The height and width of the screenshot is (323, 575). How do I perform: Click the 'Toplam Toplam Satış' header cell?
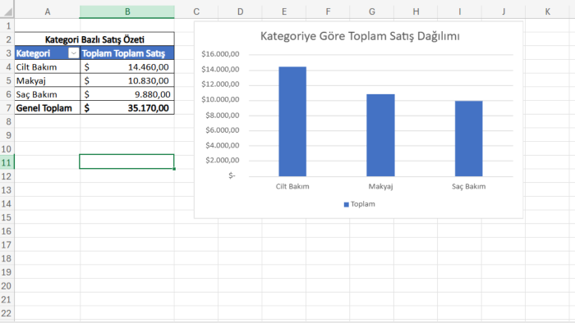coord(126,53)
